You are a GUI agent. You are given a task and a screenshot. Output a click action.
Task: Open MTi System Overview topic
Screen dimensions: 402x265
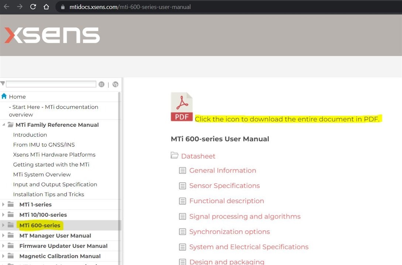pos(42,174)
